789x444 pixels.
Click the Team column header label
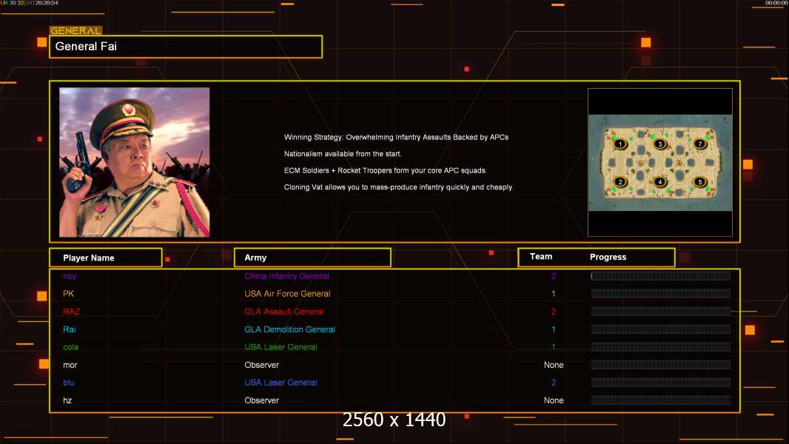pos(541,257)
